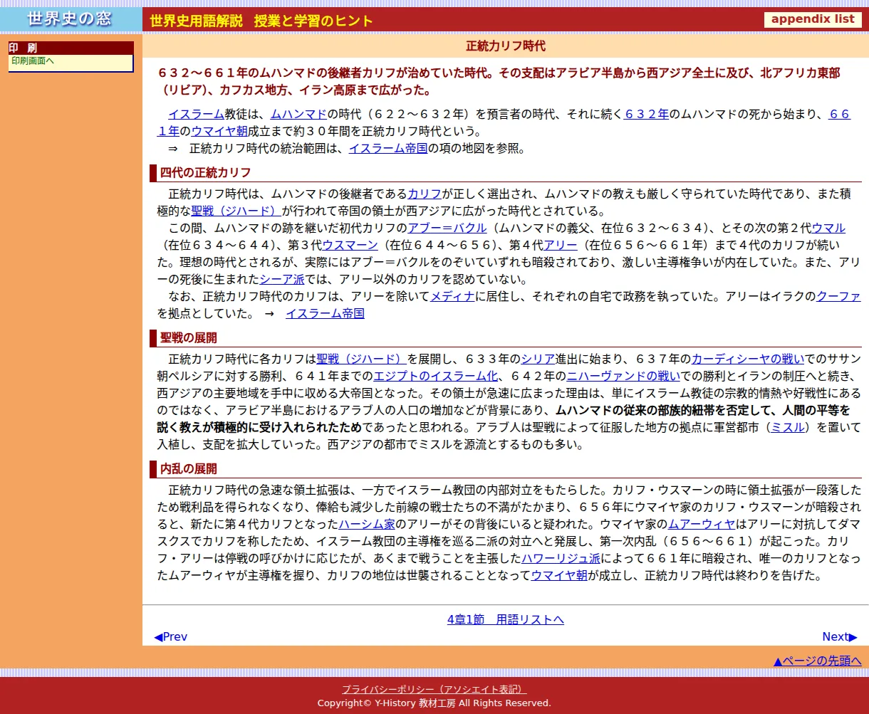Open the ニハーヴァンドの戦い link

point(623,376)
